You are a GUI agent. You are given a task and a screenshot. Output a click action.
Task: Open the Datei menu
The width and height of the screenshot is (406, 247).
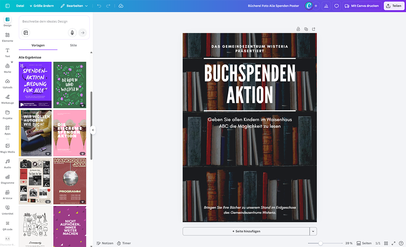(x=20, y=6)
